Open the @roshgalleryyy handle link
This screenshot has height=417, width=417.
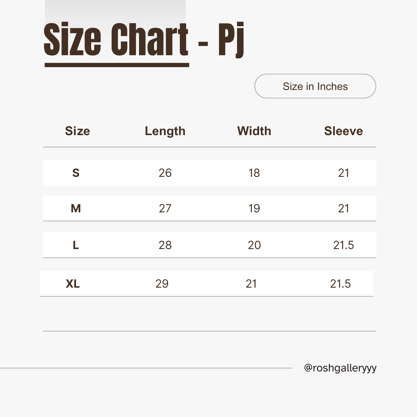coord(340,368)
